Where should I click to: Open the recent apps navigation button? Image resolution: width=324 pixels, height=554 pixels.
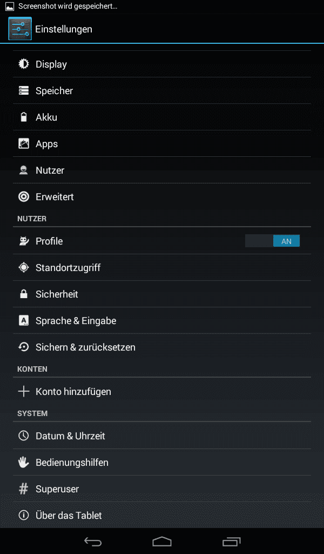[231, 541]
